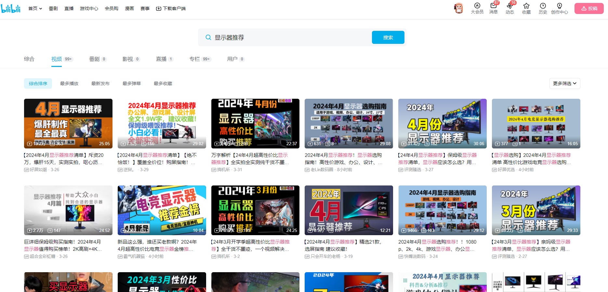Open 漫画 in top navigation
608x292 pixels.
click(x=129, y=8)
